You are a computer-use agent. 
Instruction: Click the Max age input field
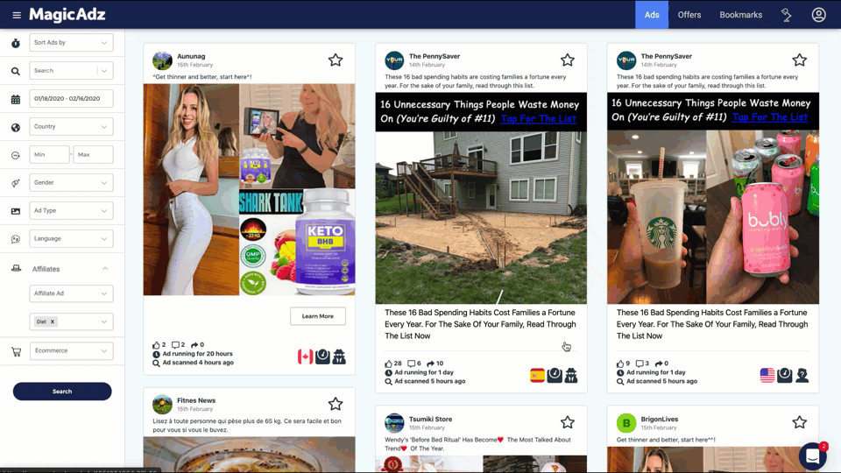pyautogui.click(x=94, y=154)
